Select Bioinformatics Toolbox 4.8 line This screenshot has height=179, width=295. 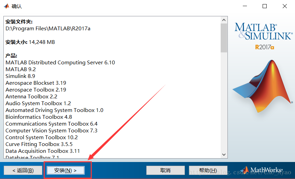tap(39, 117)
